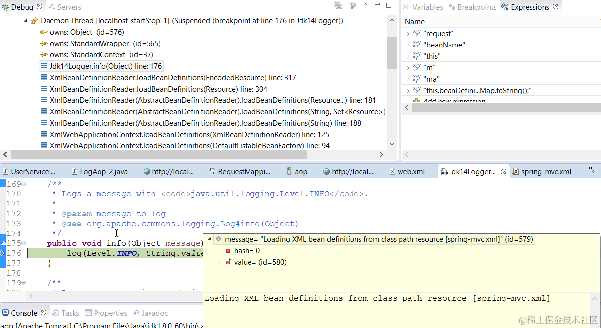Click expression icon next to "ma"
The height and width of the screenshot is (328, 601).
[417, 79]
